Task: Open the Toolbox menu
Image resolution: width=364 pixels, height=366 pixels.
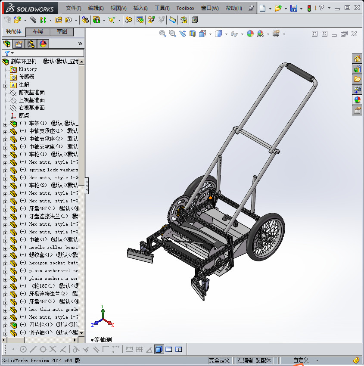Action: pyautogui.click(x=185, y=8)
